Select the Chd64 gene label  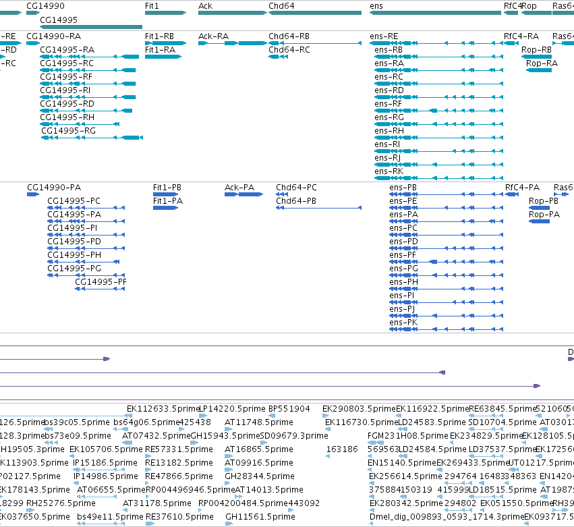pyautogui.click(x=281, y=6)
